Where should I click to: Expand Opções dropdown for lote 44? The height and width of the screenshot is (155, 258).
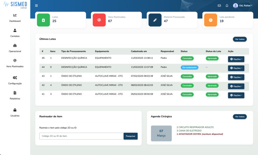pos(236,68)
